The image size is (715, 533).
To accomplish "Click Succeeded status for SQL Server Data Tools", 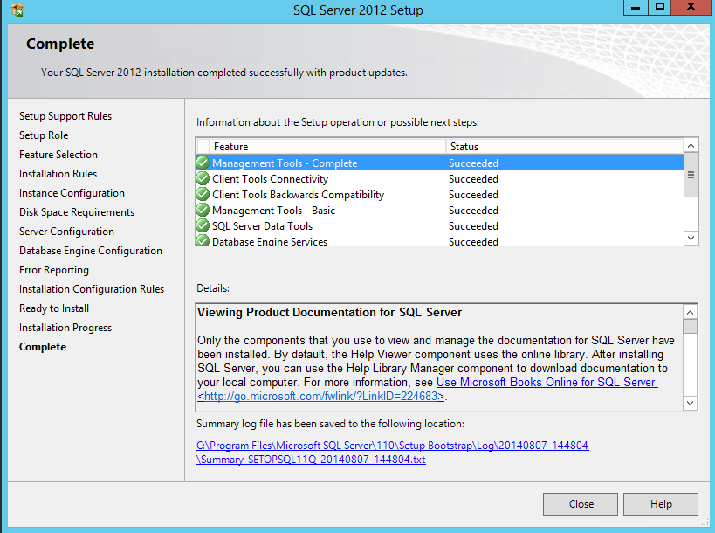I will 473,226.
